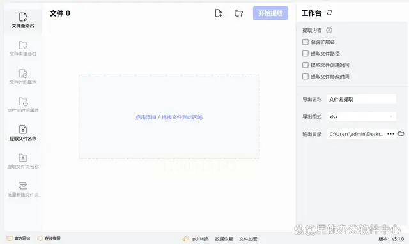Select 提取文件名称 in the sidebar
Viewport: 409px width, 244px height.
coord(23,133)
